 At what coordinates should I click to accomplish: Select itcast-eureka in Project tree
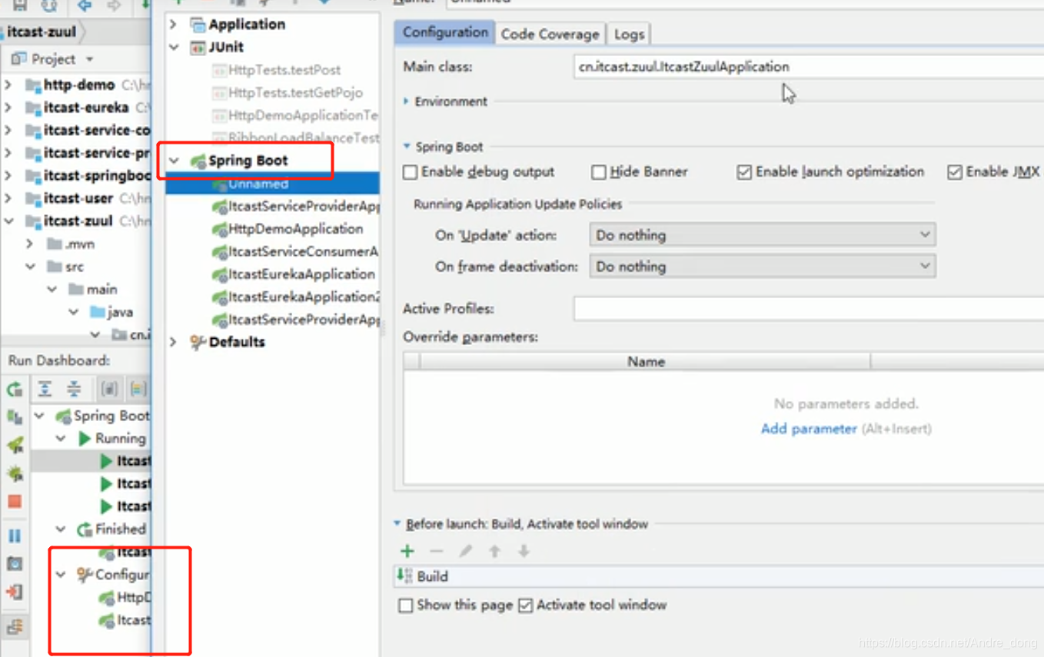(x=86, y=108)
